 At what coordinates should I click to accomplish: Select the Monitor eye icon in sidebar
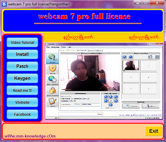click(52, 58)
